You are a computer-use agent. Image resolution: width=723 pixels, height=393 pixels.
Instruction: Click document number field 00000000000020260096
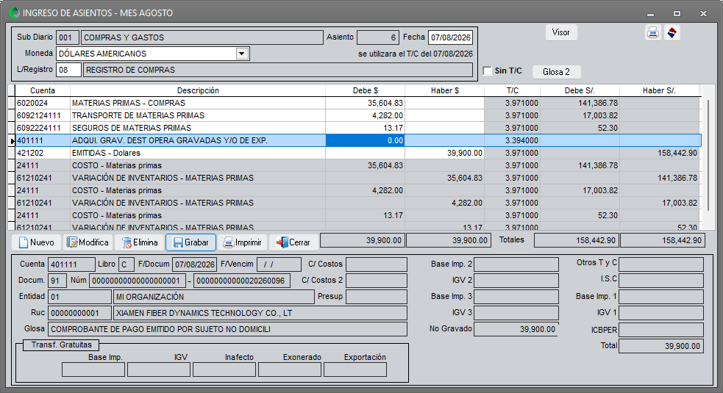pos(242,281)
